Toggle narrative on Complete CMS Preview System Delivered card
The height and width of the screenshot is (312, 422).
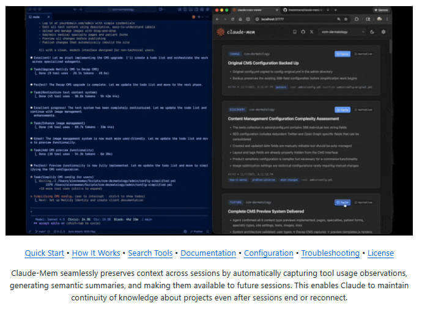(x=363, y=202)
